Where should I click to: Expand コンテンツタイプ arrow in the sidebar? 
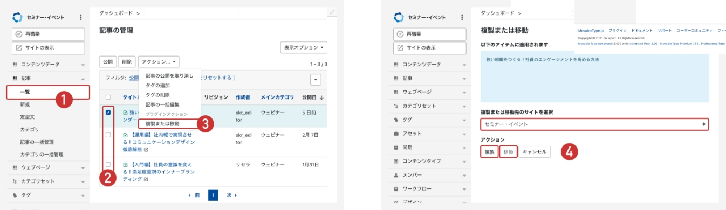[x=464, y=162]
